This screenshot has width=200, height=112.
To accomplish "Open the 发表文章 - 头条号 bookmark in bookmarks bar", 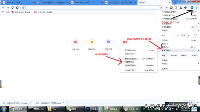I will click(x=43, y=12).
